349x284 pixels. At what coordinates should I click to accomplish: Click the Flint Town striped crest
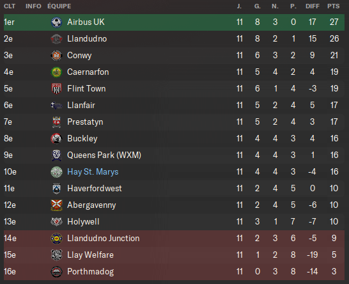click(56, 89)
